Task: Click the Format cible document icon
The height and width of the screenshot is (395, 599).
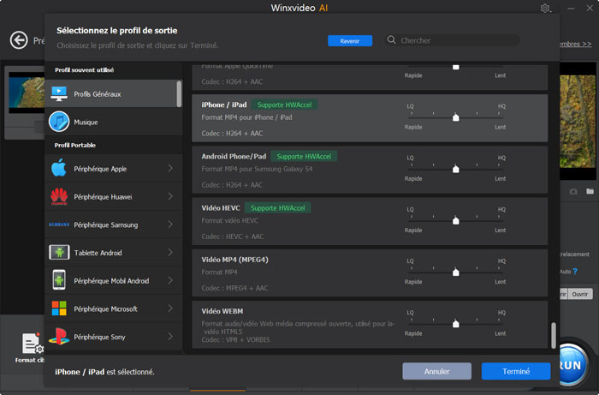Action: tap(32, 344)
